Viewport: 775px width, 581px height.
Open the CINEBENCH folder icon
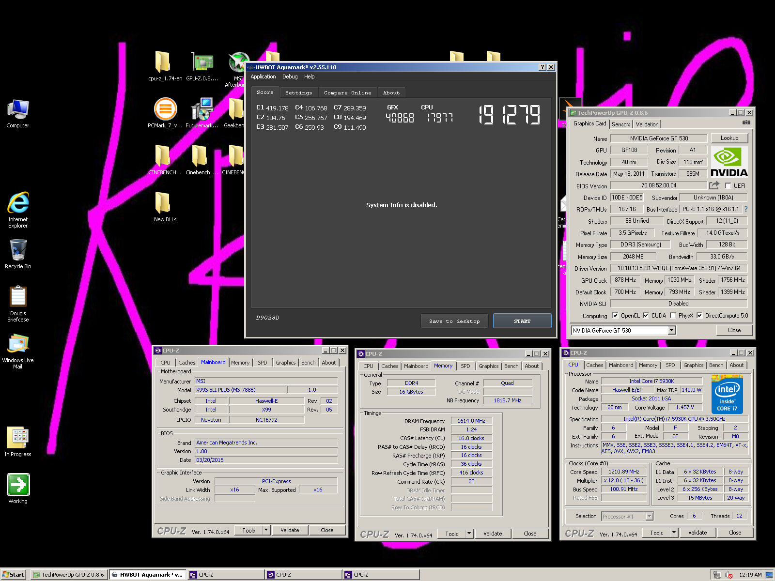pos(165,160)
